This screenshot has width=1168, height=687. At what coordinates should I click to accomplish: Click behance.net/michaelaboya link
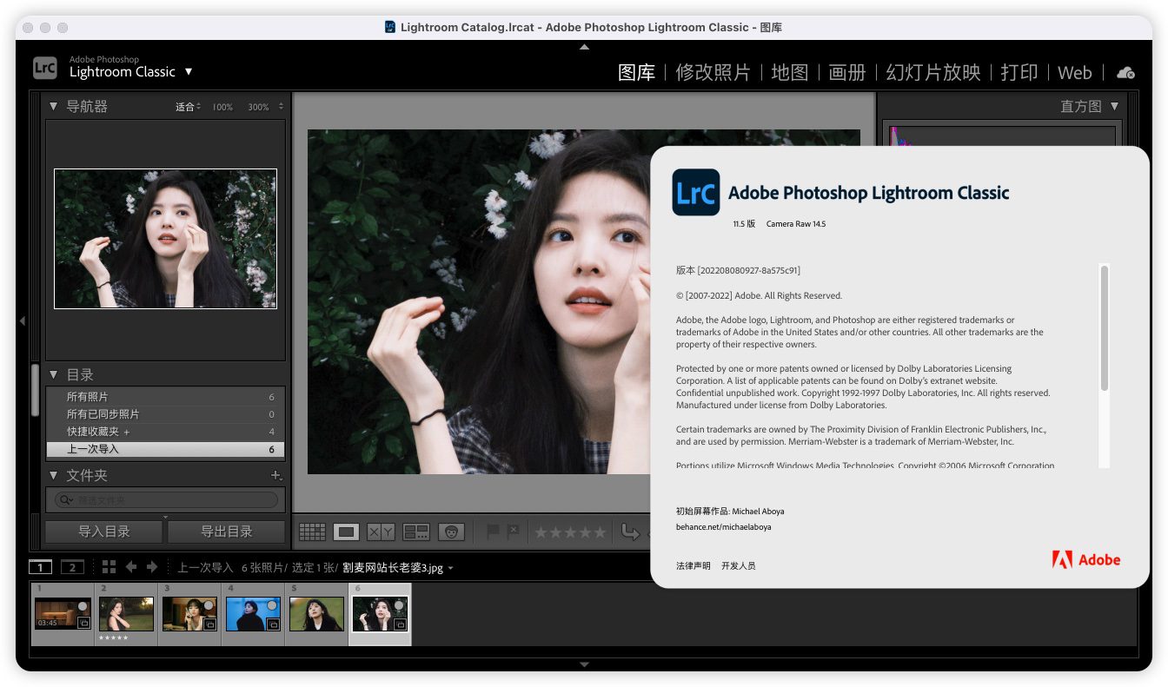723,526
